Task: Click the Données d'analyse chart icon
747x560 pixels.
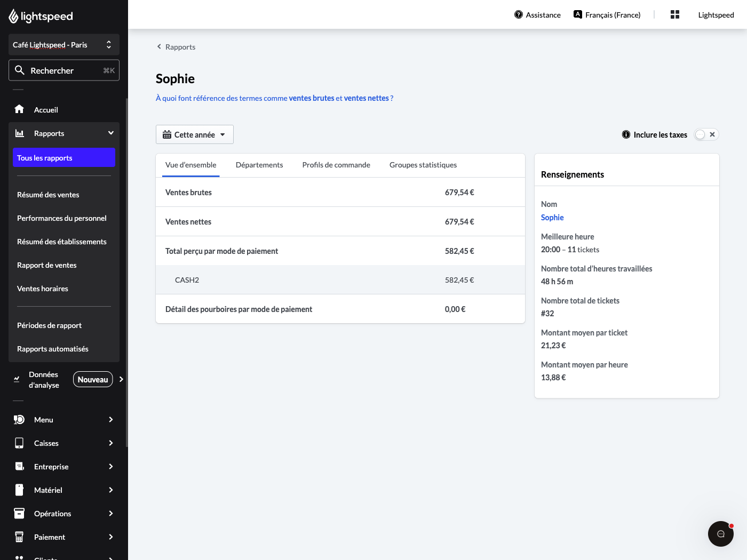Action: tap(17, 379)
